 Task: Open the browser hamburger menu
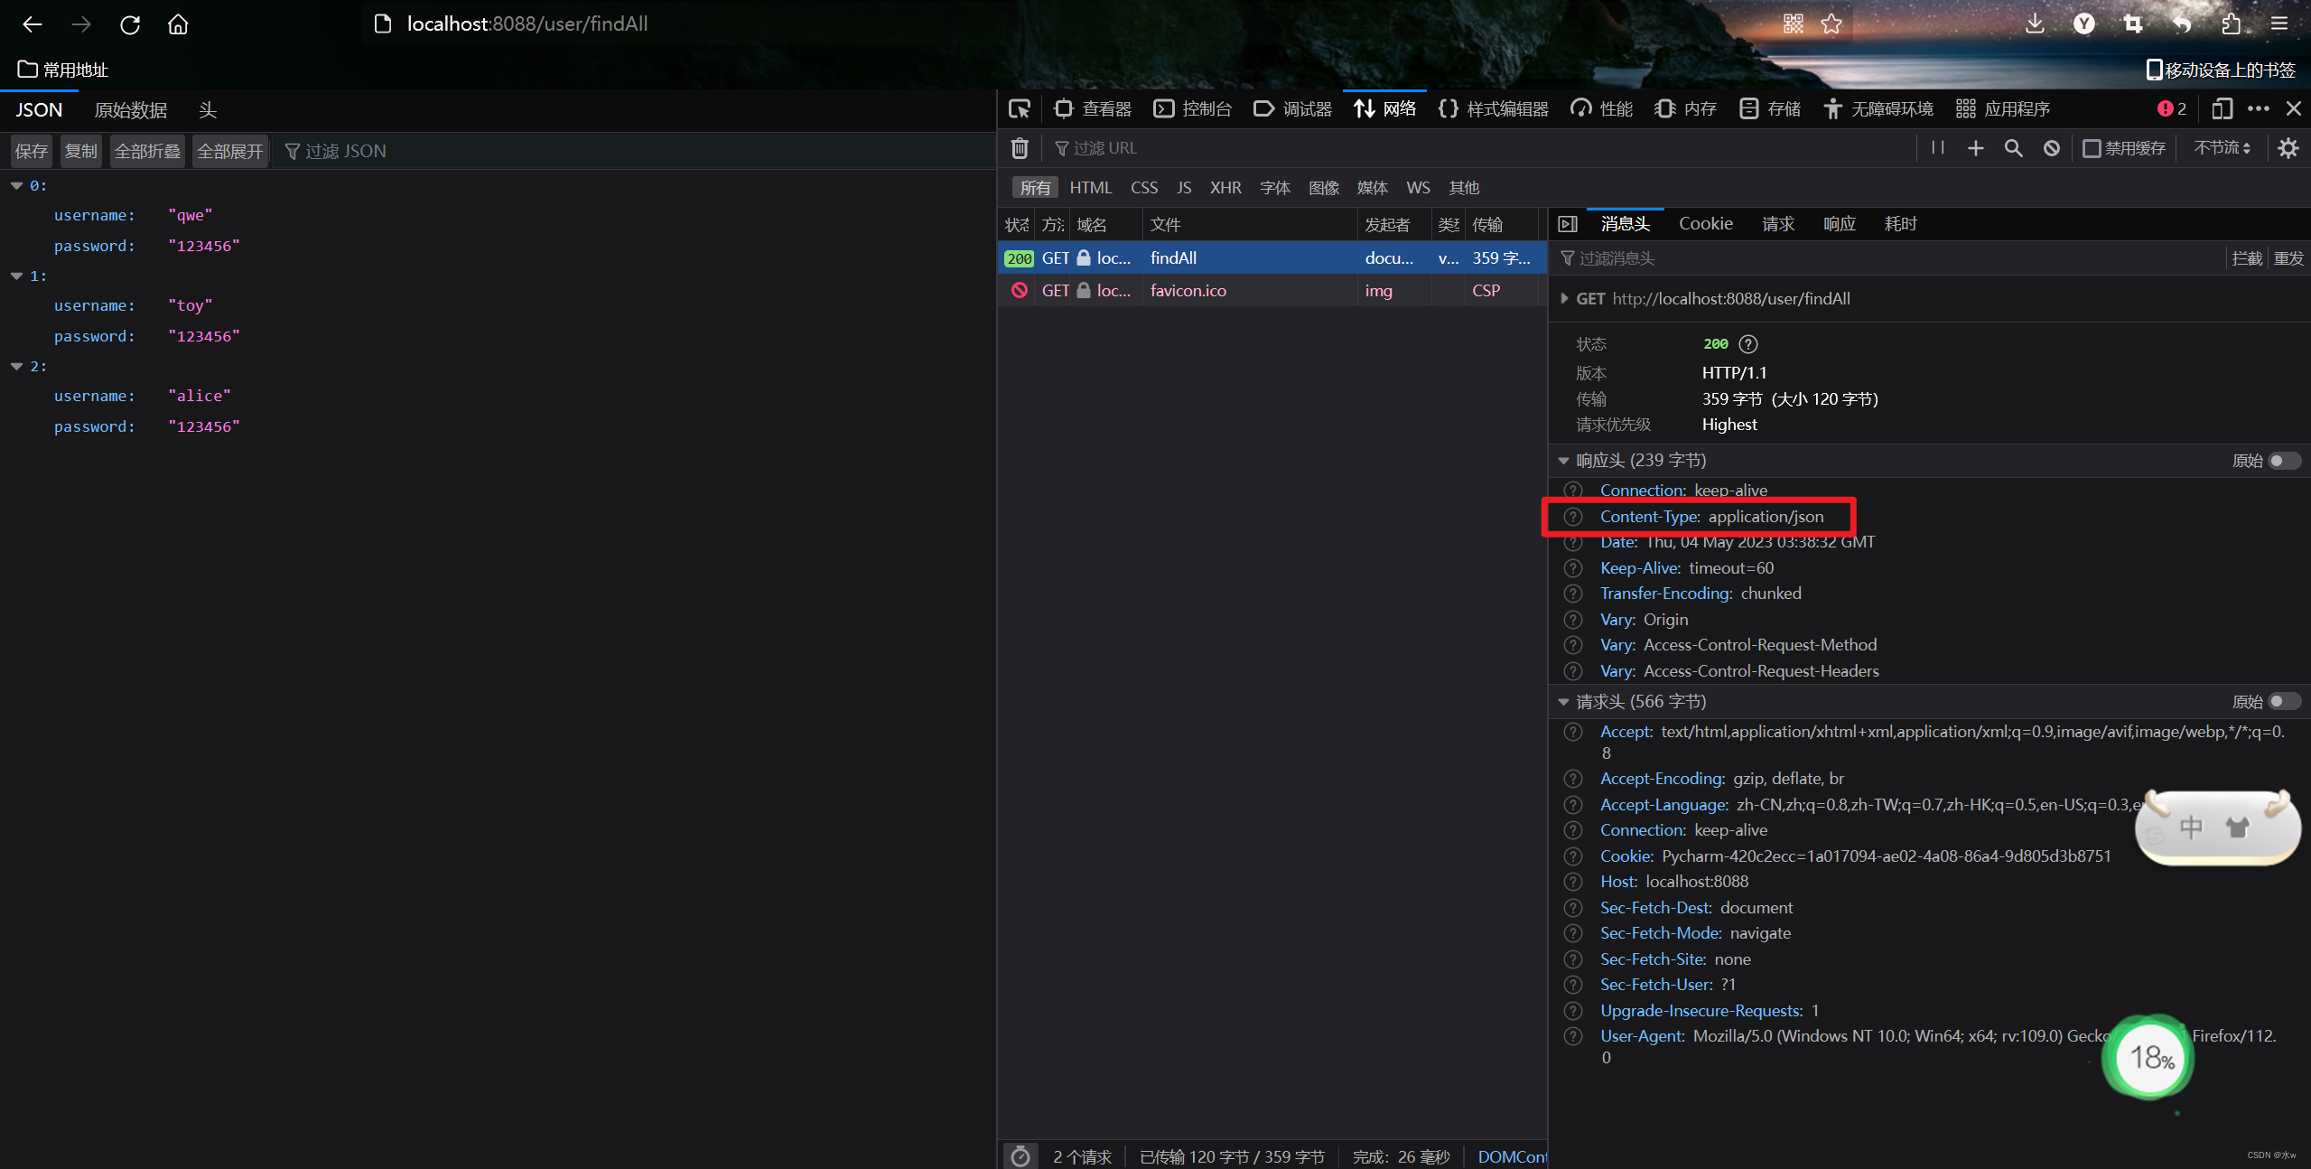click(2279, 24)
